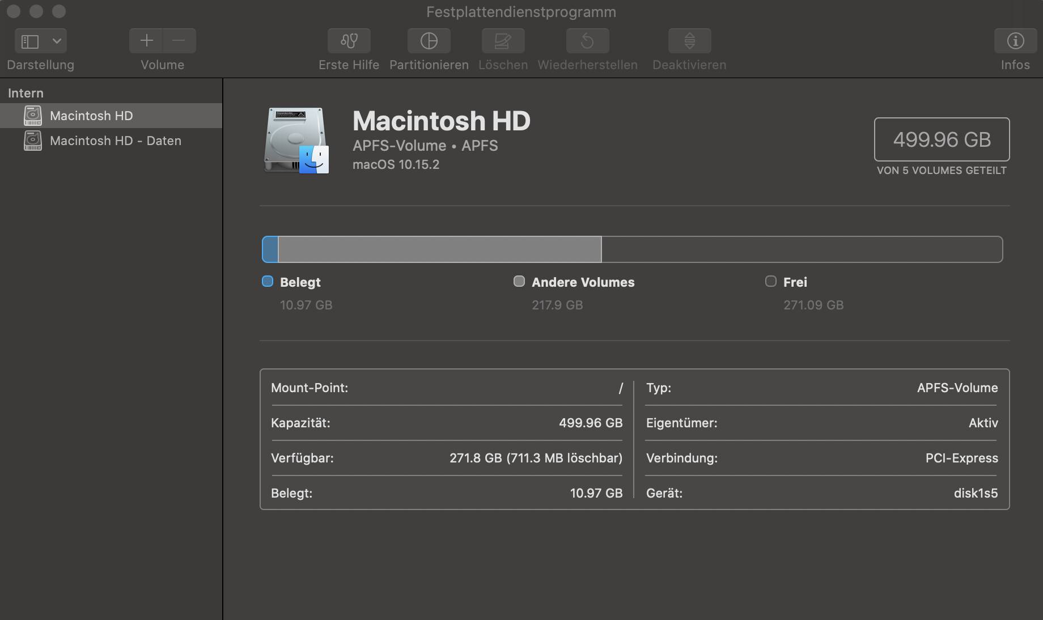
Task: Click the Volume toolbar label
Action: tap(163, 65)
